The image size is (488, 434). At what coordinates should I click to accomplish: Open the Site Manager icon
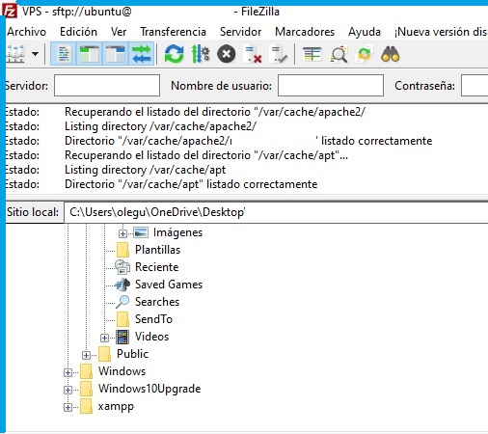16,54
